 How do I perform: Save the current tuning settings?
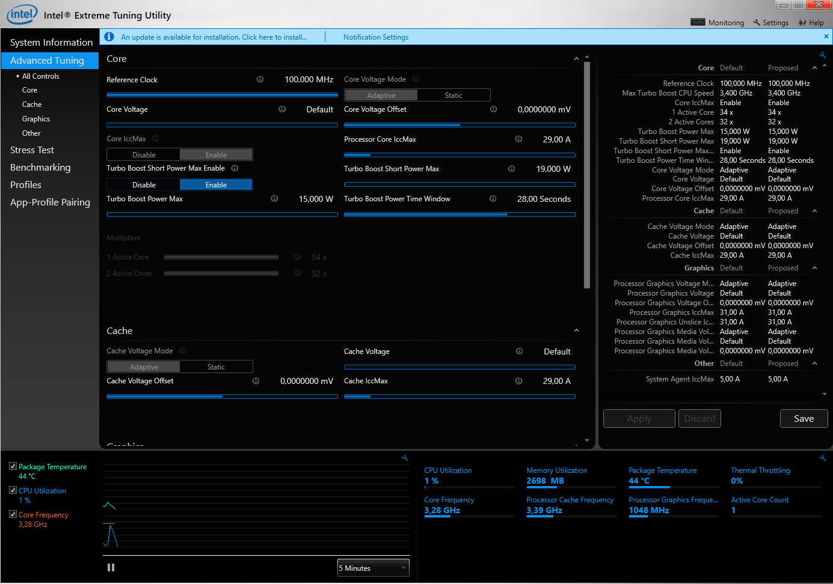[x=804, y=419]
